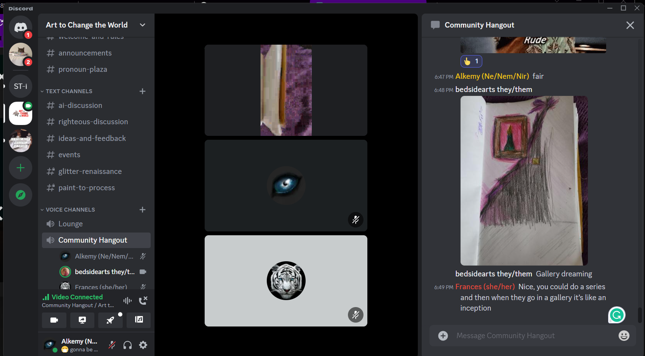Toggle deafen with headphones icon
Screen dimensions: 645x356
pyautogui.click(x=127, y=345)
